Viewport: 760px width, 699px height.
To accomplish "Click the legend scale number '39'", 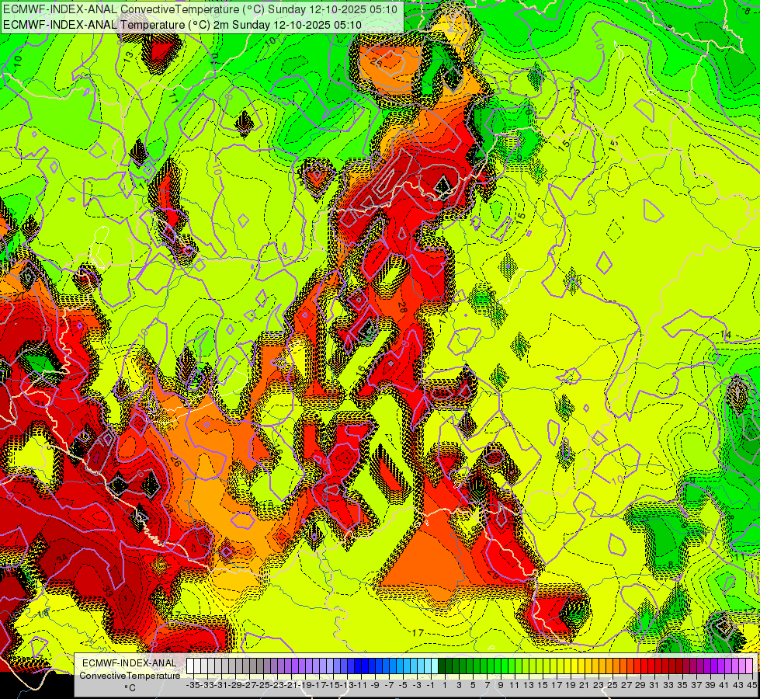I will (710, 685).
